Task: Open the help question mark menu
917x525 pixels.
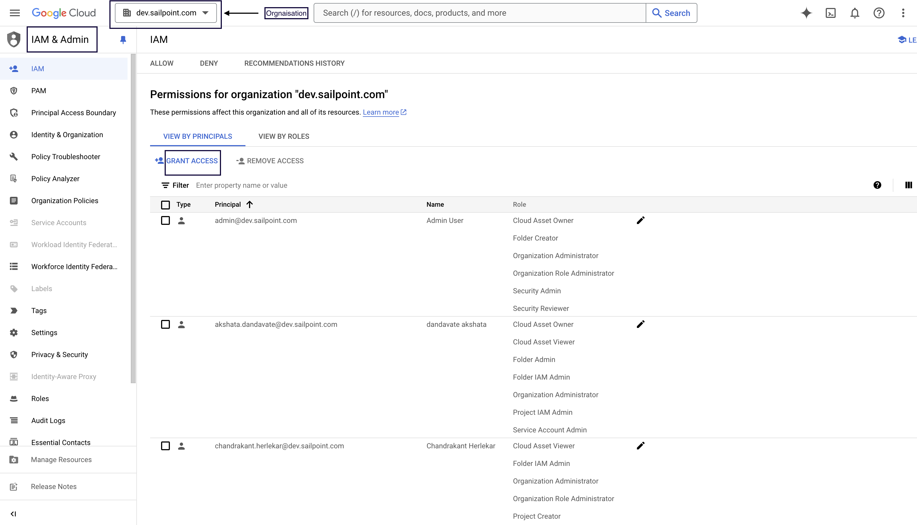Action: pos(879,13)
